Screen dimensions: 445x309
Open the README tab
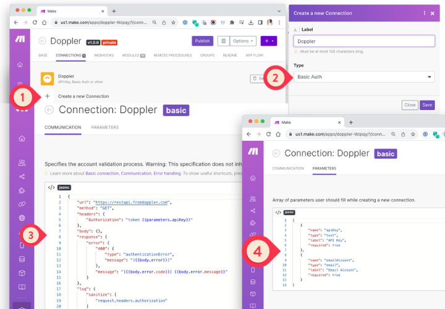point(230,56)
